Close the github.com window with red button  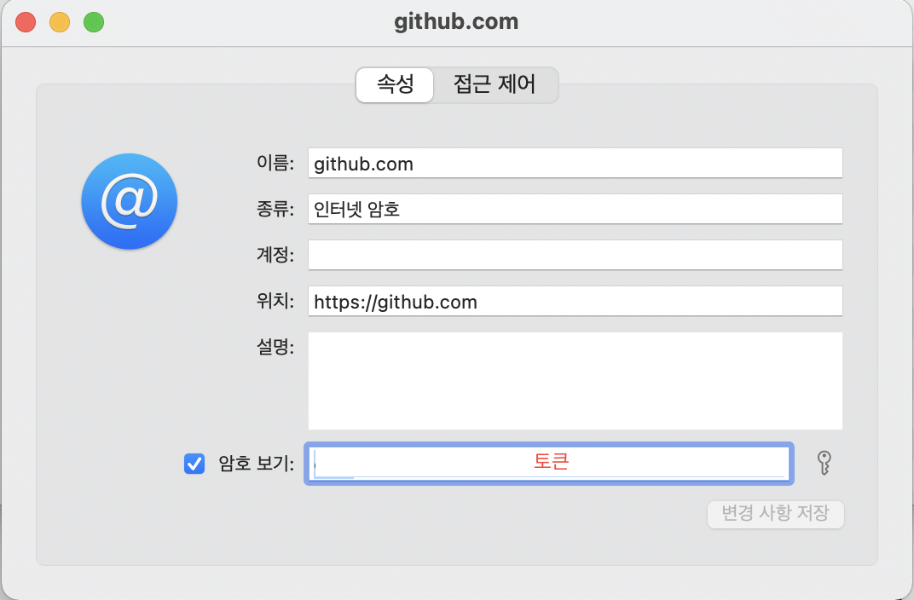[x=26, y=22]
